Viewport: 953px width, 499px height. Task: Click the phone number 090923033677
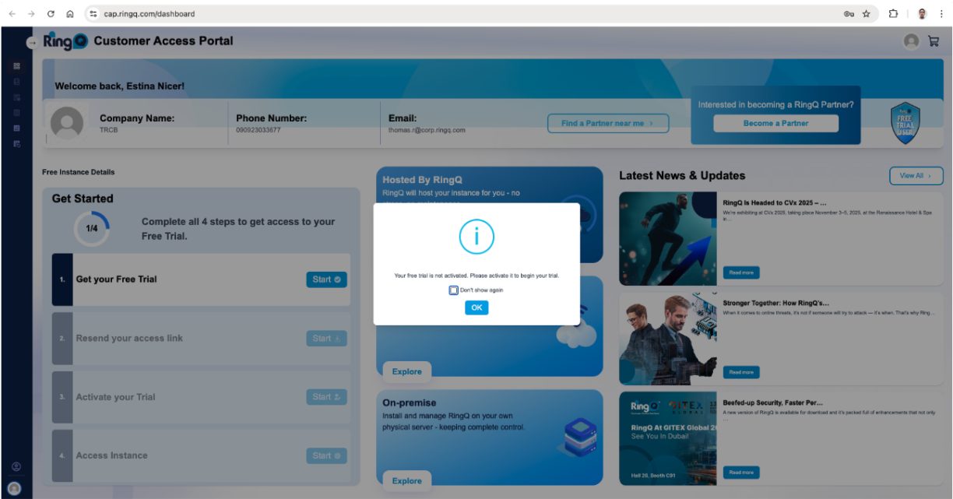point(258,130)
